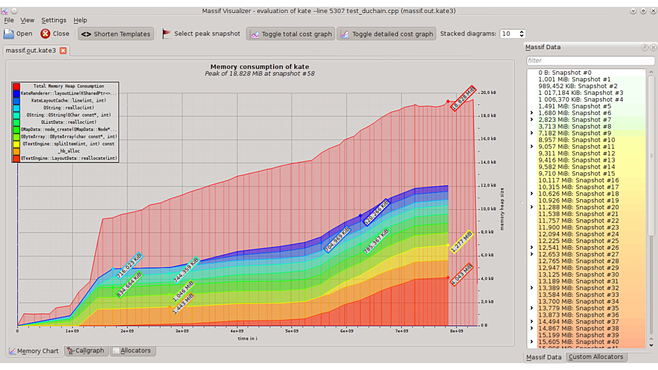Click the chart icon on the Memory Chart tab
658x370 pixels.
[x=11, y=350]
